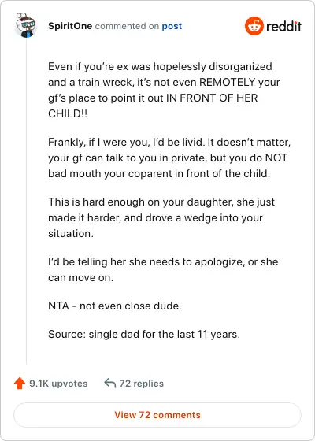Click paragraph "This is hard enough on your daughter"

click(161, 217)
